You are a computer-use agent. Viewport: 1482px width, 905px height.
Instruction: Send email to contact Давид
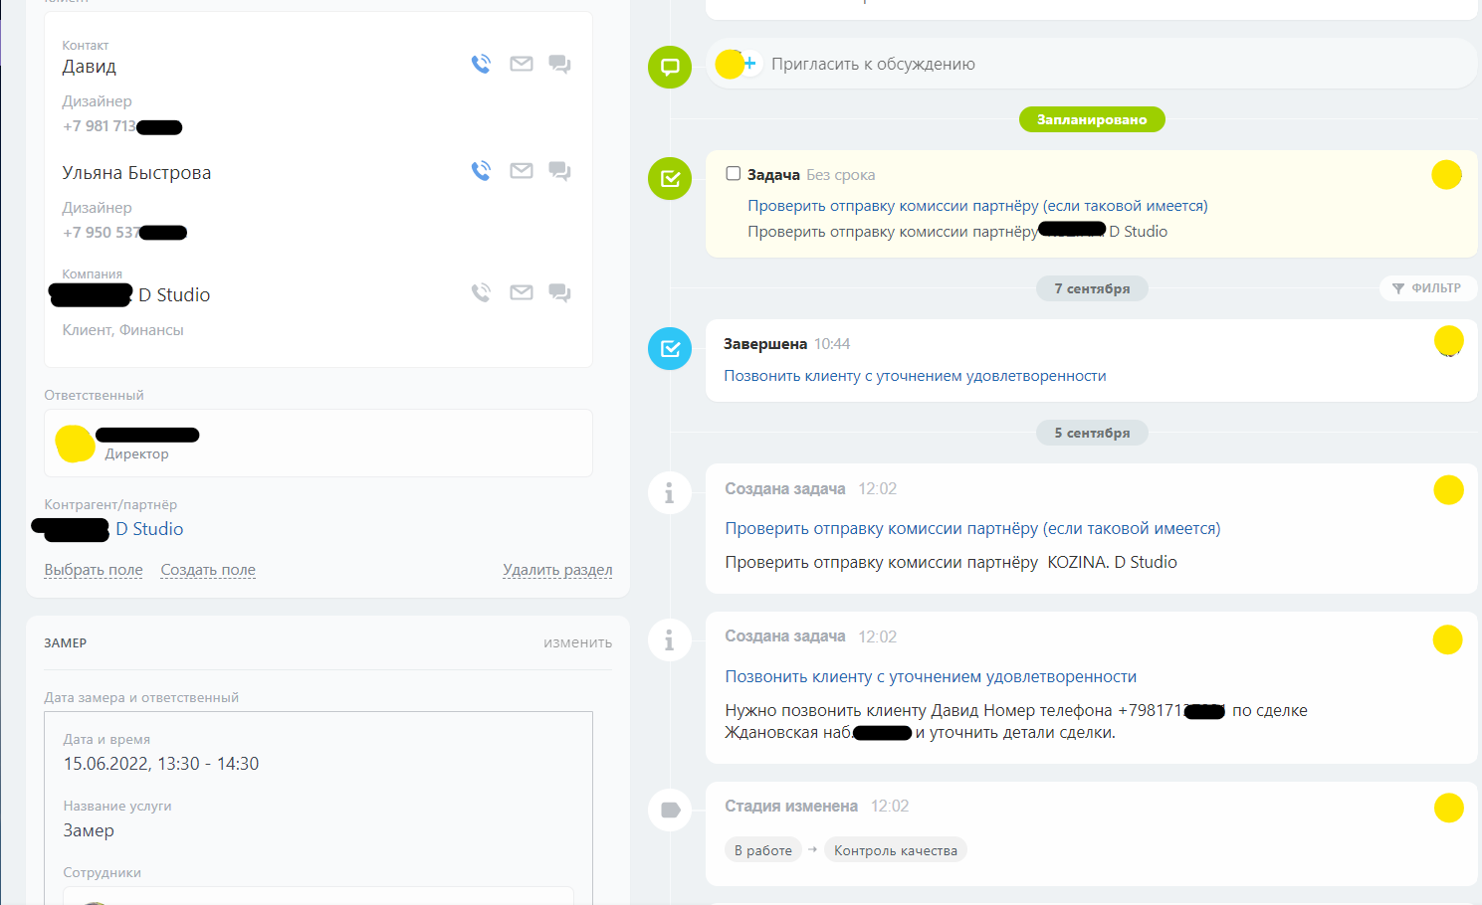(x=522, y=64)
